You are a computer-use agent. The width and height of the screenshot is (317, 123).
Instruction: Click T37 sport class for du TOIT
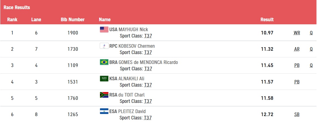pos(148,101)
